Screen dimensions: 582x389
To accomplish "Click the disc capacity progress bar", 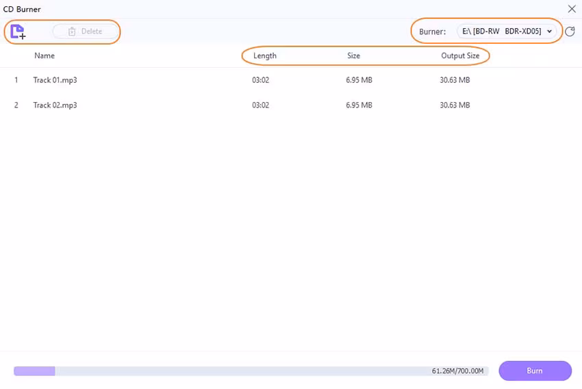I will coord(219,371).
